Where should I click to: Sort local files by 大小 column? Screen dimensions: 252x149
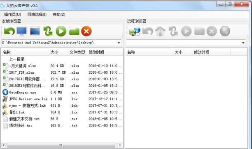click(58, 52)
